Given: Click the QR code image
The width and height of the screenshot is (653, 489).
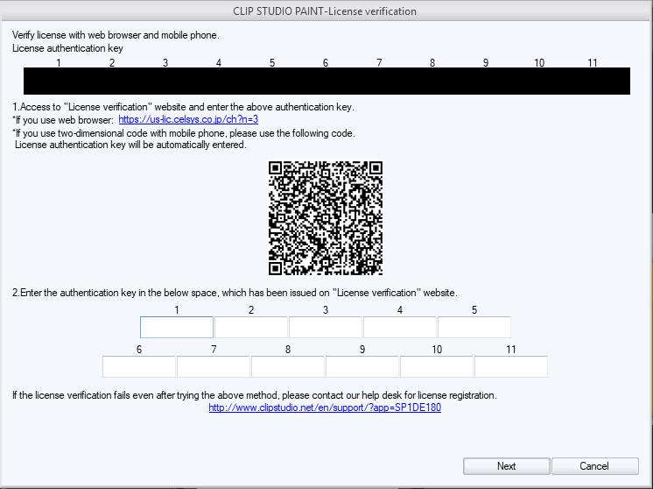Looking at the screenshot, I should (326, 218).
